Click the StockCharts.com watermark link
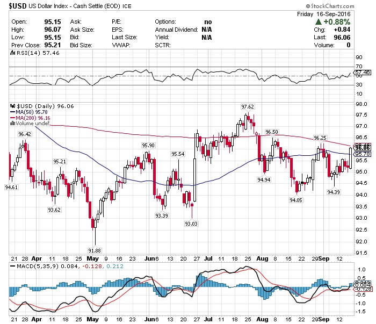The width and height of the screenshot is (376, 324). pyautogui.click(x=344, y=5)
